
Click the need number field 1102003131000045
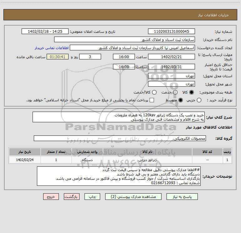pyautogui.click(x=172, y=31)
